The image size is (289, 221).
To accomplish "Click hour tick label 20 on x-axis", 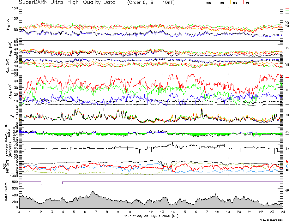I will pos(239,212).
